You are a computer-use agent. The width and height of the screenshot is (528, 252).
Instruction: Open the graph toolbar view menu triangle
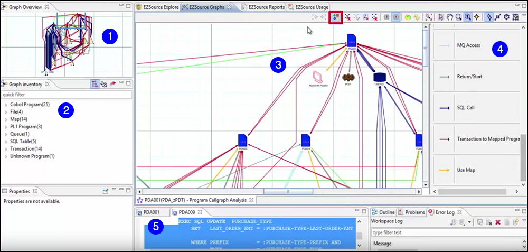click(524, 15)
